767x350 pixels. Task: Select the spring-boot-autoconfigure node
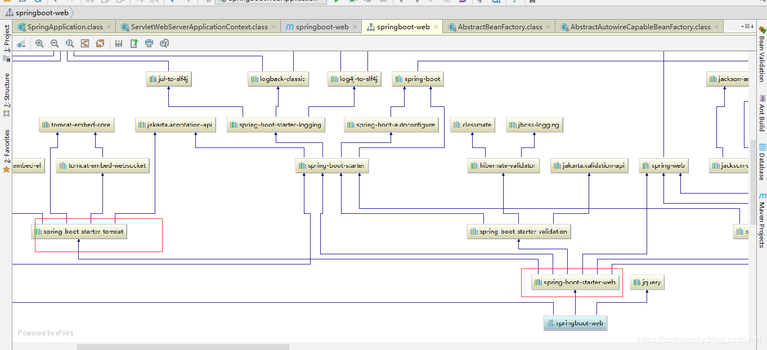pos(392,125)
